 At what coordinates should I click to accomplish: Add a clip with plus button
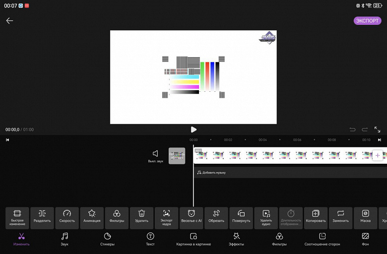[378, 155]
